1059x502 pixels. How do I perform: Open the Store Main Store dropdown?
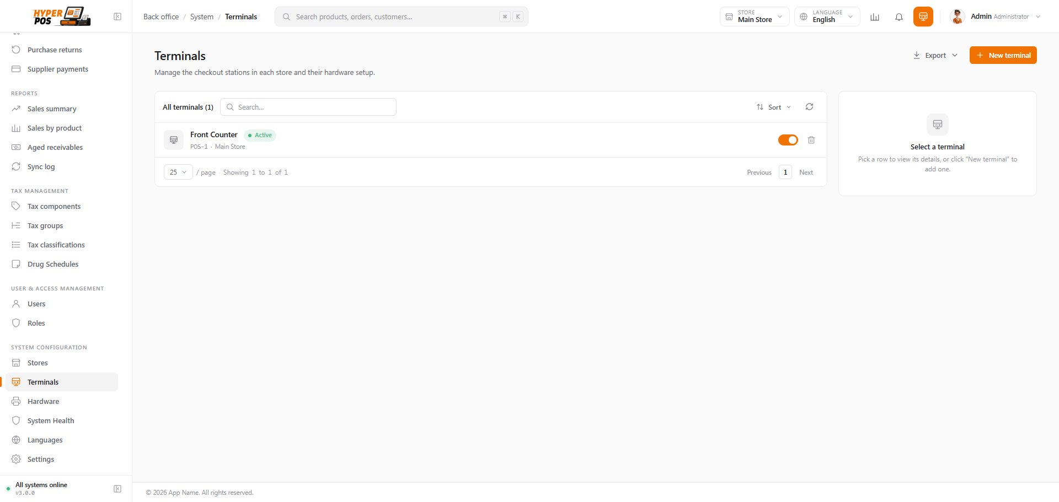[x=755, y=17]
